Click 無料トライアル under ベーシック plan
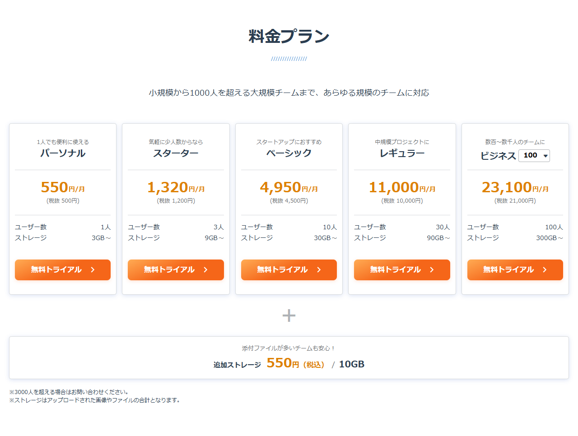The height and width of the screenshot is (436, 578). tap(289, 270)
